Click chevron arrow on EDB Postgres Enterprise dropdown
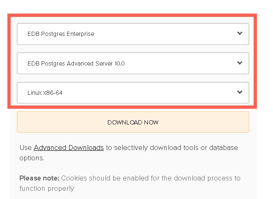 coord(240,33)
